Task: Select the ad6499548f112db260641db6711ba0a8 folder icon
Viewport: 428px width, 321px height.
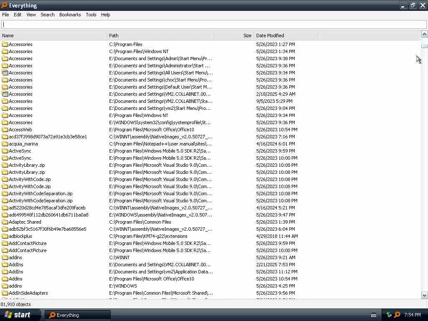Action: pyautogui.click(x=5, y=215)
